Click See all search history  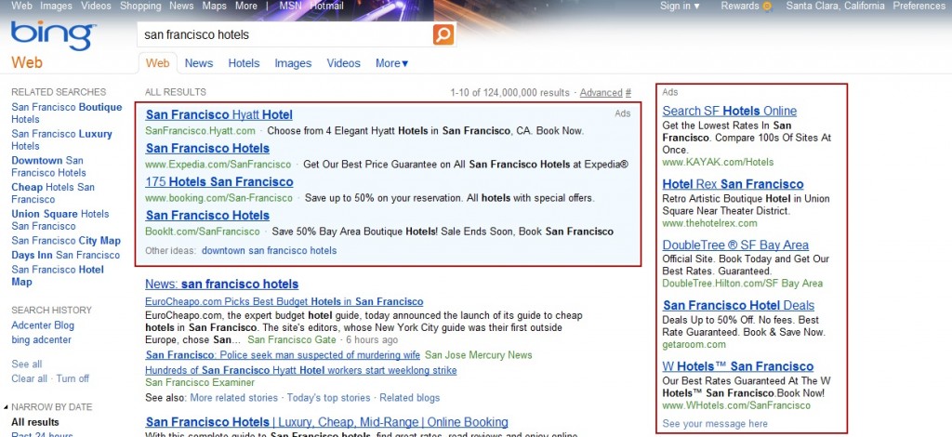coord(27,364)
